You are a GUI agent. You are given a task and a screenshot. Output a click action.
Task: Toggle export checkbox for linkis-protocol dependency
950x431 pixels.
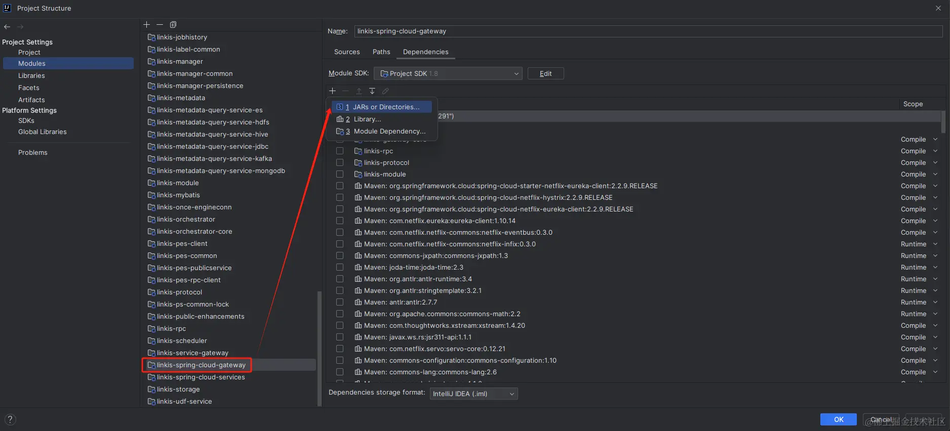(x=340, y=163)
